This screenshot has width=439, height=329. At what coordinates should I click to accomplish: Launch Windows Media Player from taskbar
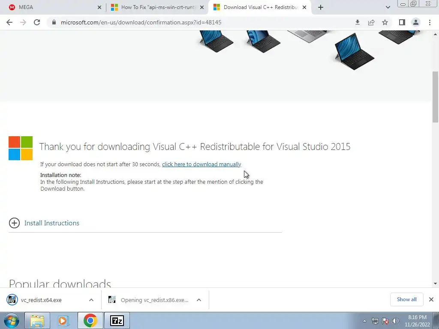63,320
